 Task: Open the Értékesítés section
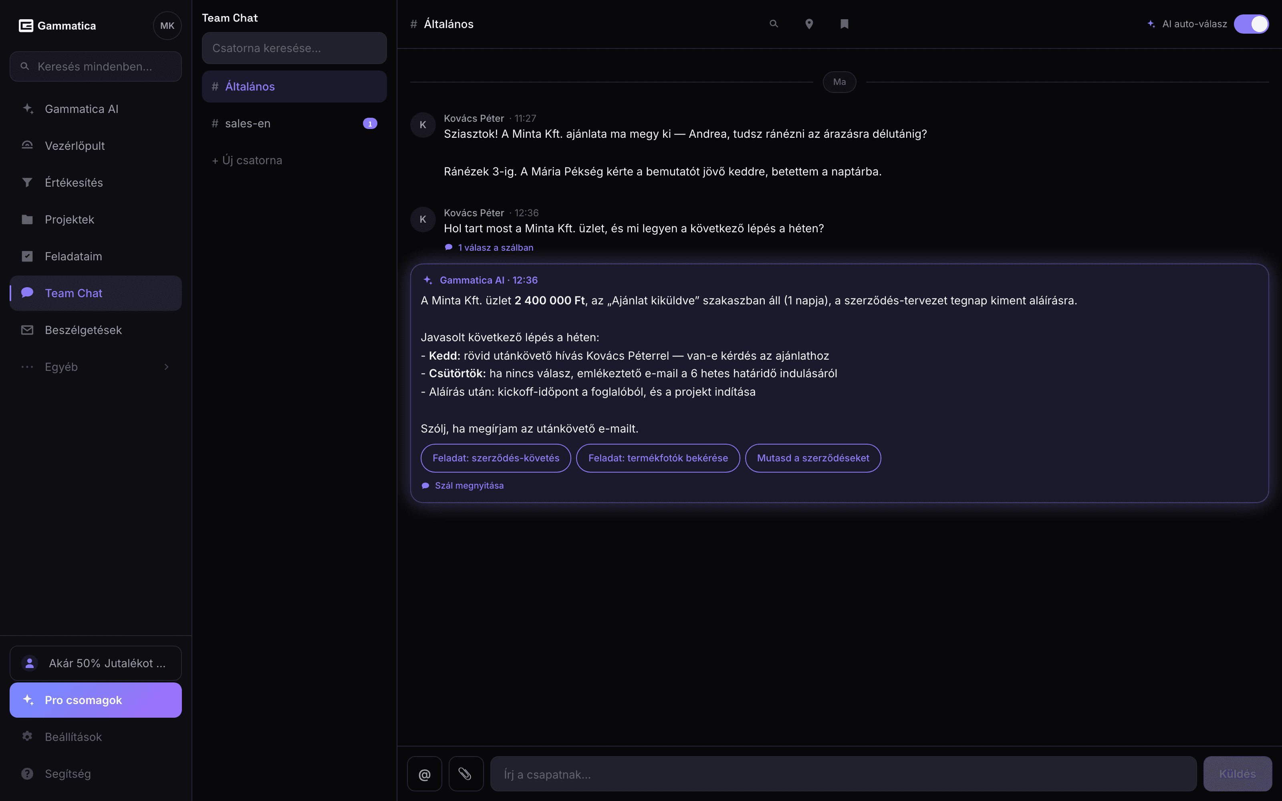[x=96, y=183]
